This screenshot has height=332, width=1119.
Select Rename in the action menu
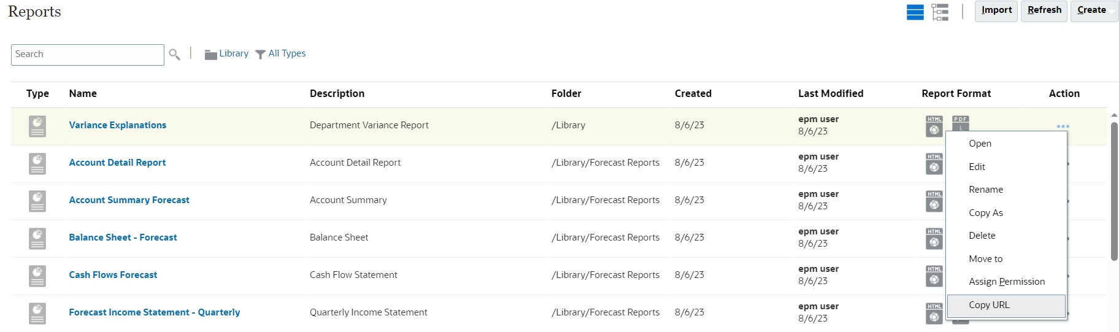click(x=985, y=190)
